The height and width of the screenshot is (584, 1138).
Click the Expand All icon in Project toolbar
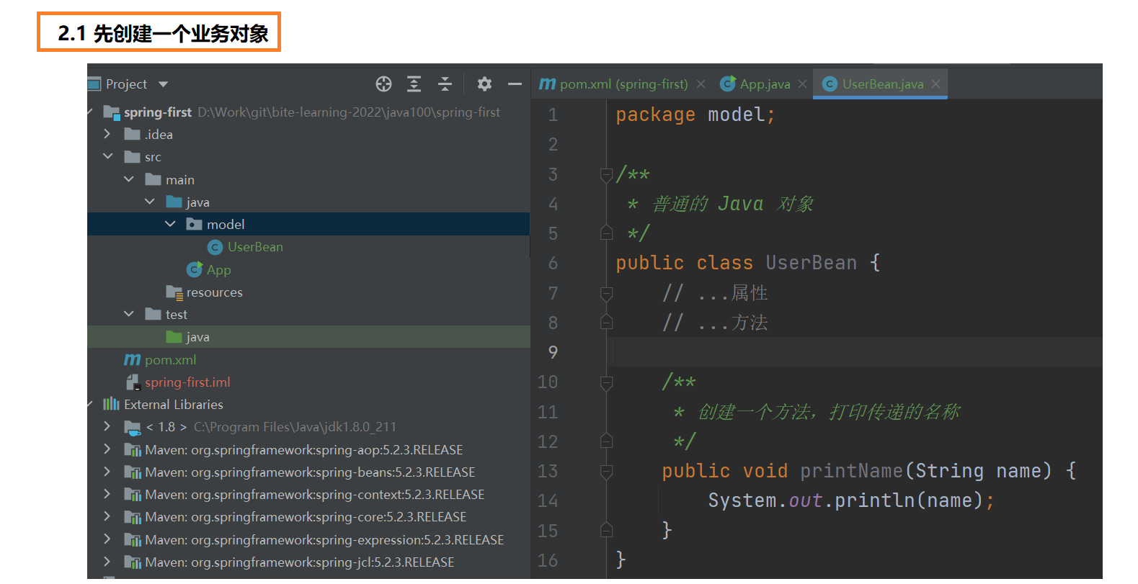click(x=414, y=84)
